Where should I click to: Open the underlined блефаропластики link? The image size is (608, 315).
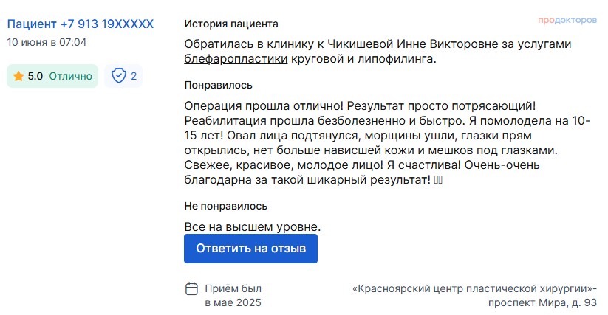pos(236,59)
